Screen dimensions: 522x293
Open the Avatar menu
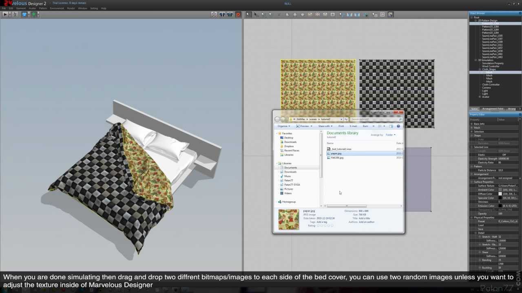coord(32,8)
